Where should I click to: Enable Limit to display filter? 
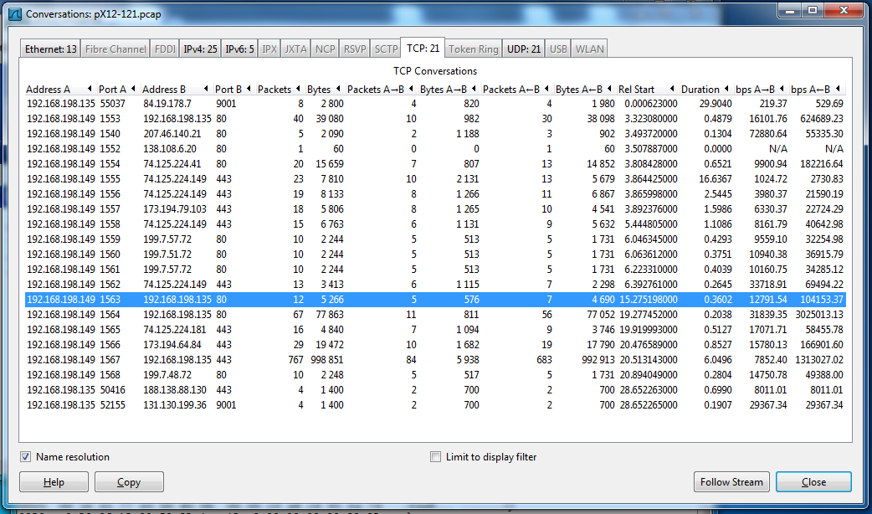(435, 457)
